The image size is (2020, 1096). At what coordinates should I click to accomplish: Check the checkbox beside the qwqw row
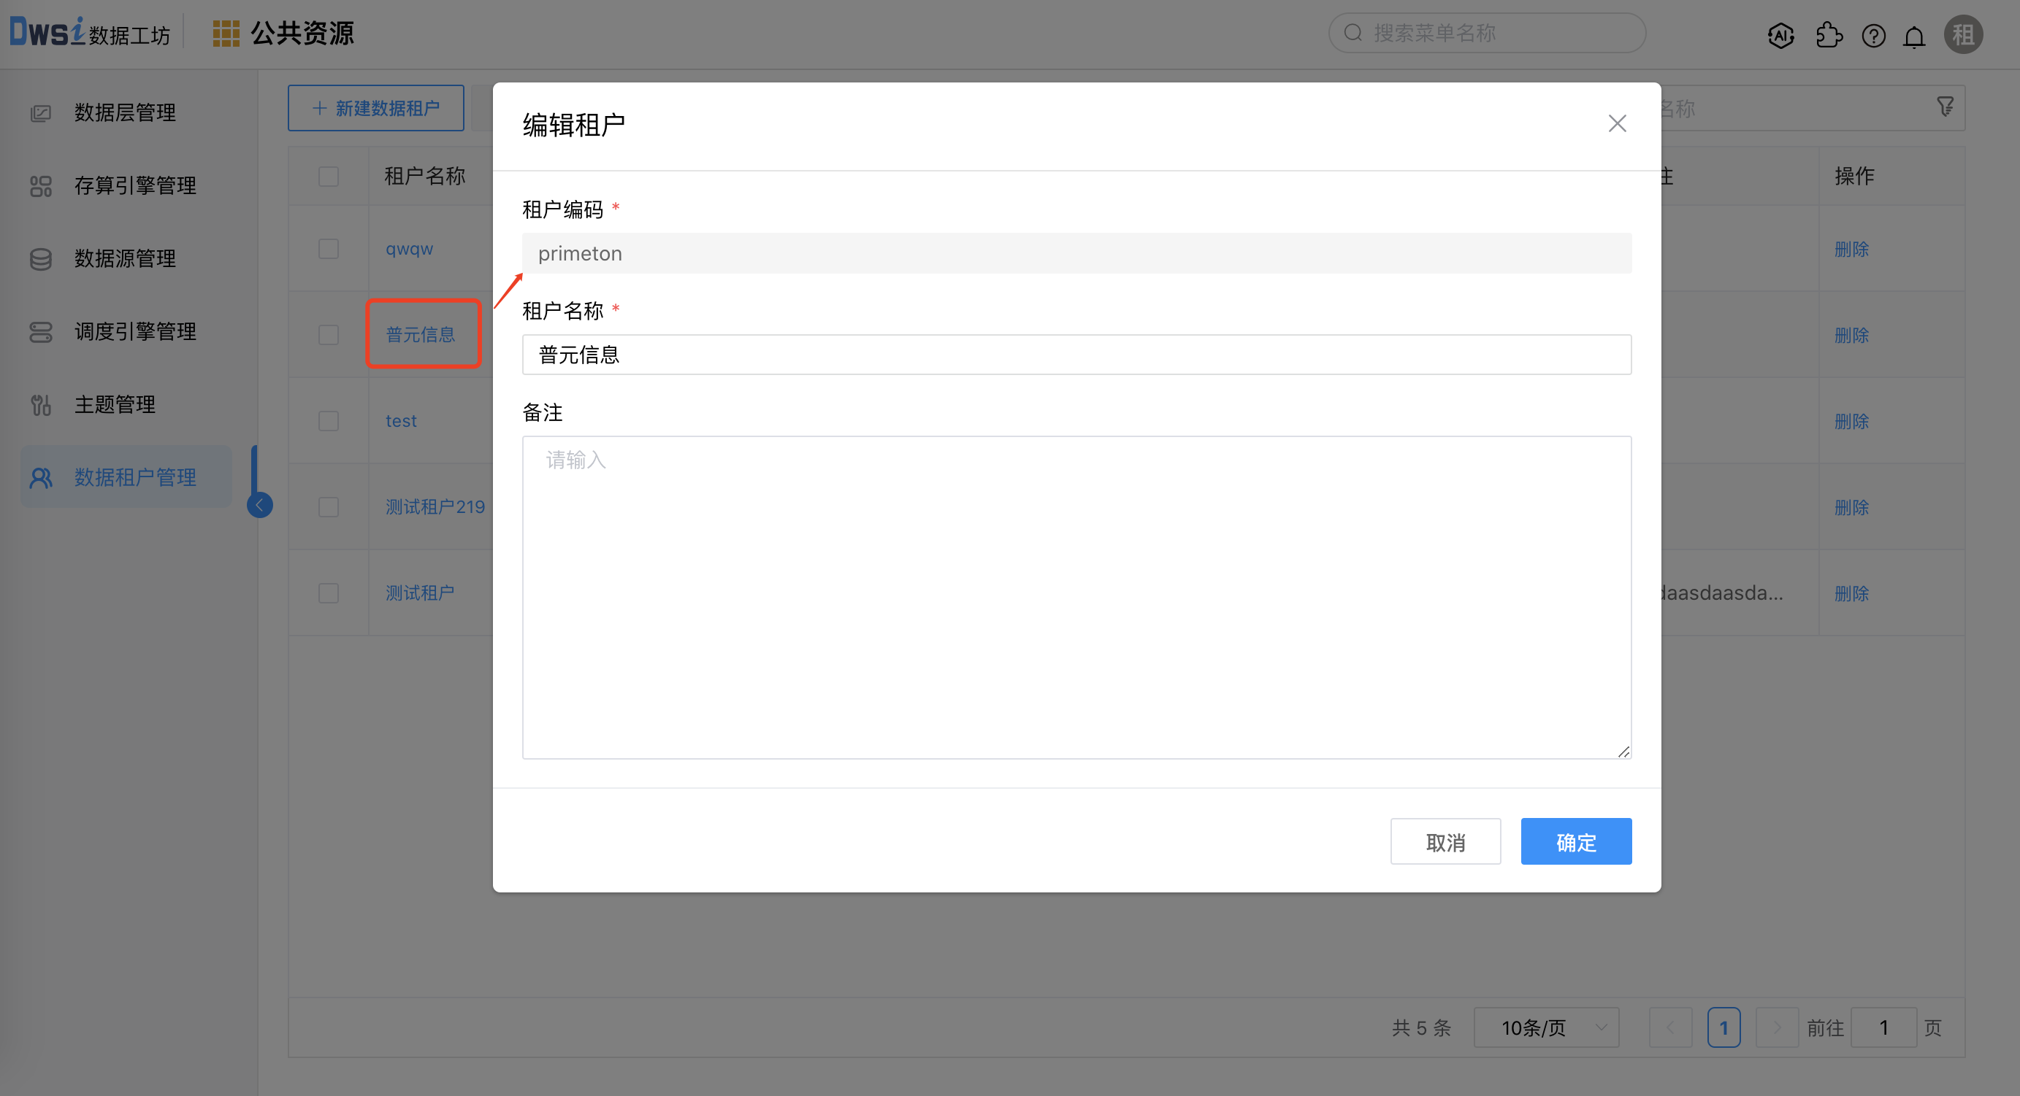tap(328, 248)
